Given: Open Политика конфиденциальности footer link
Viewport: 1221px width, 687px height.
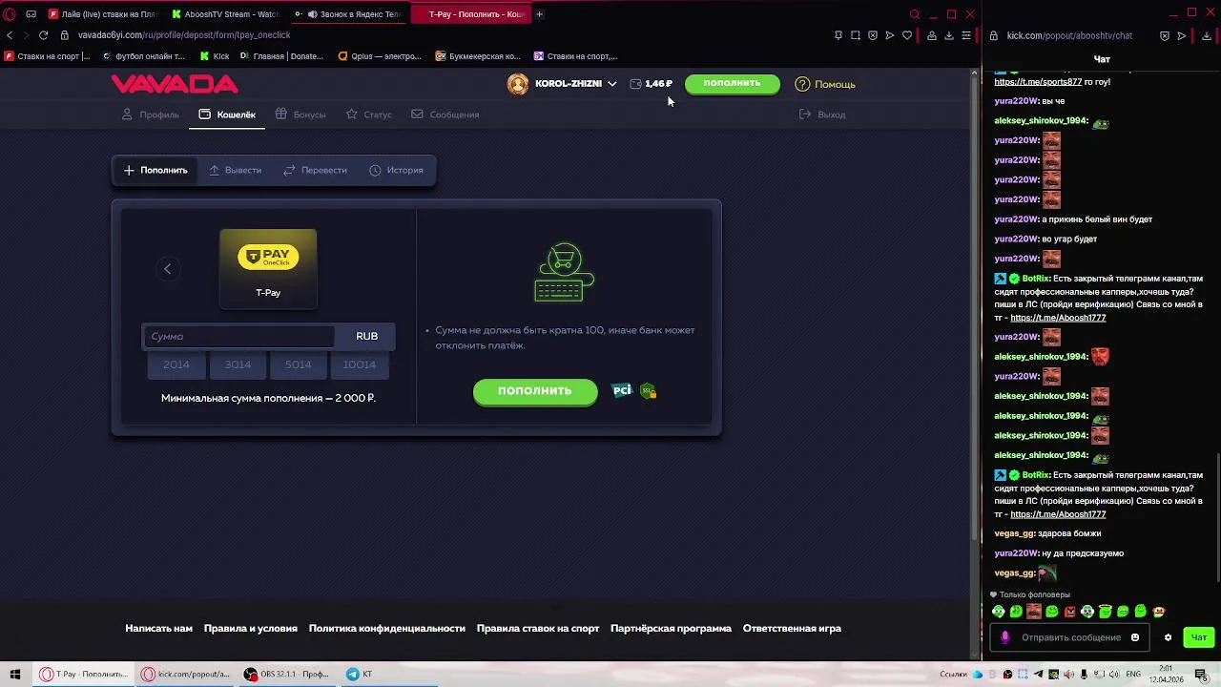Looking at the screenshot, I should [x=387, y=629].
